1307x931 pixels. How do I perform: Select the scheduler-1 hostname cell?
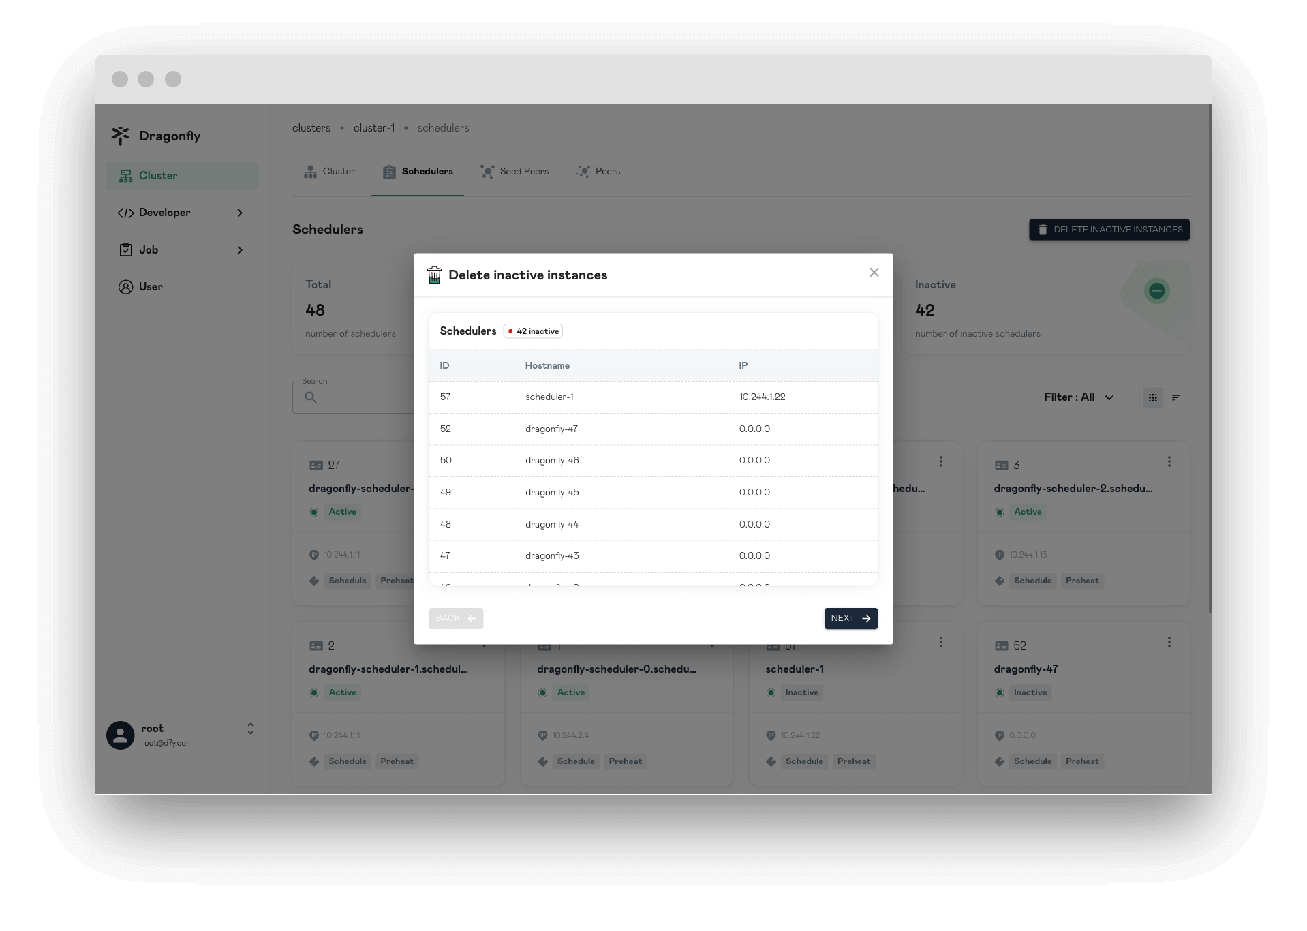click(x=549, y=397)
